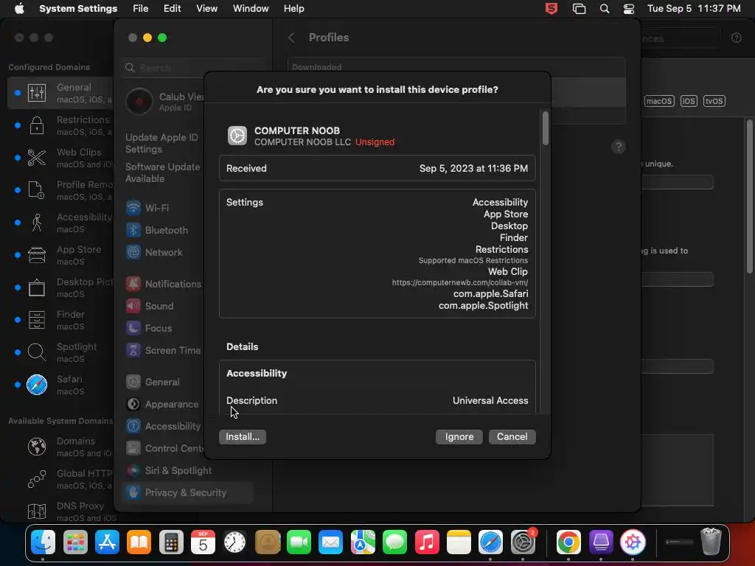Select the Restrictions domain in the profile editor window
The height and width of the screenshot is (566, 755).
click(60, 125)
